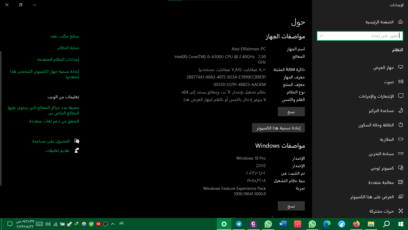The height and width of the screenshot is (230, 408).
Task: Click the Windows Start button
Action: pos(400,224)
